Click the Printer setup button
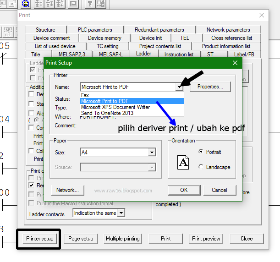This screenshot has height=262, width=280. point(40,239)
